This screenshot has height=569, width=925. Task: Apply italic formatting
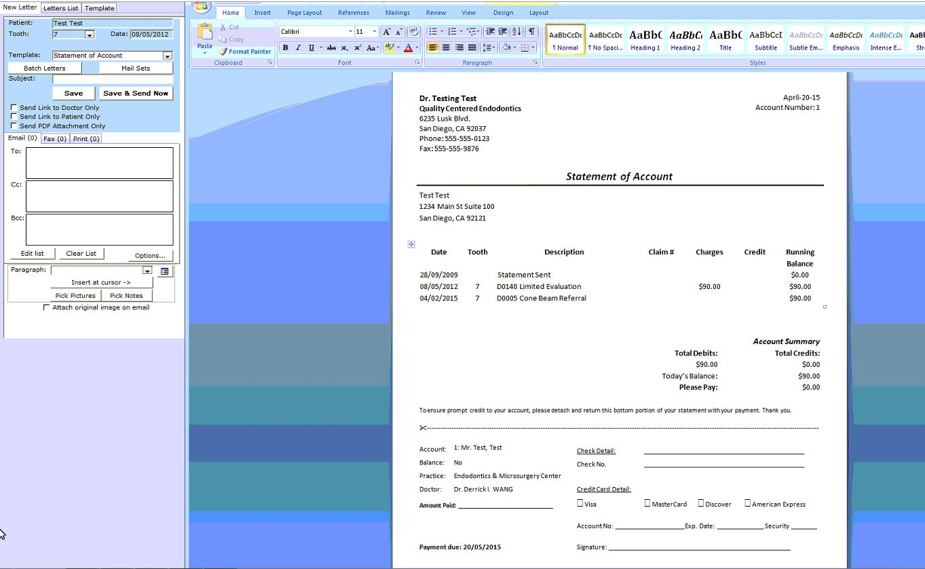point(298,47)
